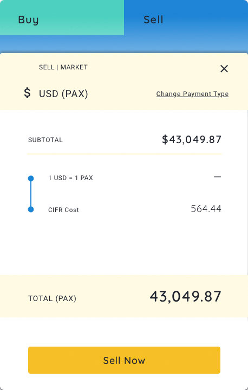Click the USD (PAX) payment label
248x390 pixels.
[x=63, y=94]
